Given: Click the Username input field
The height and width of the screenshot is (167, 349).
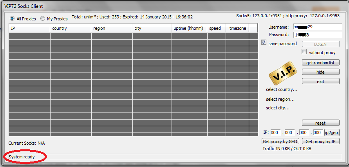Looking at the screenshot, I should click(x=317, y=27).
